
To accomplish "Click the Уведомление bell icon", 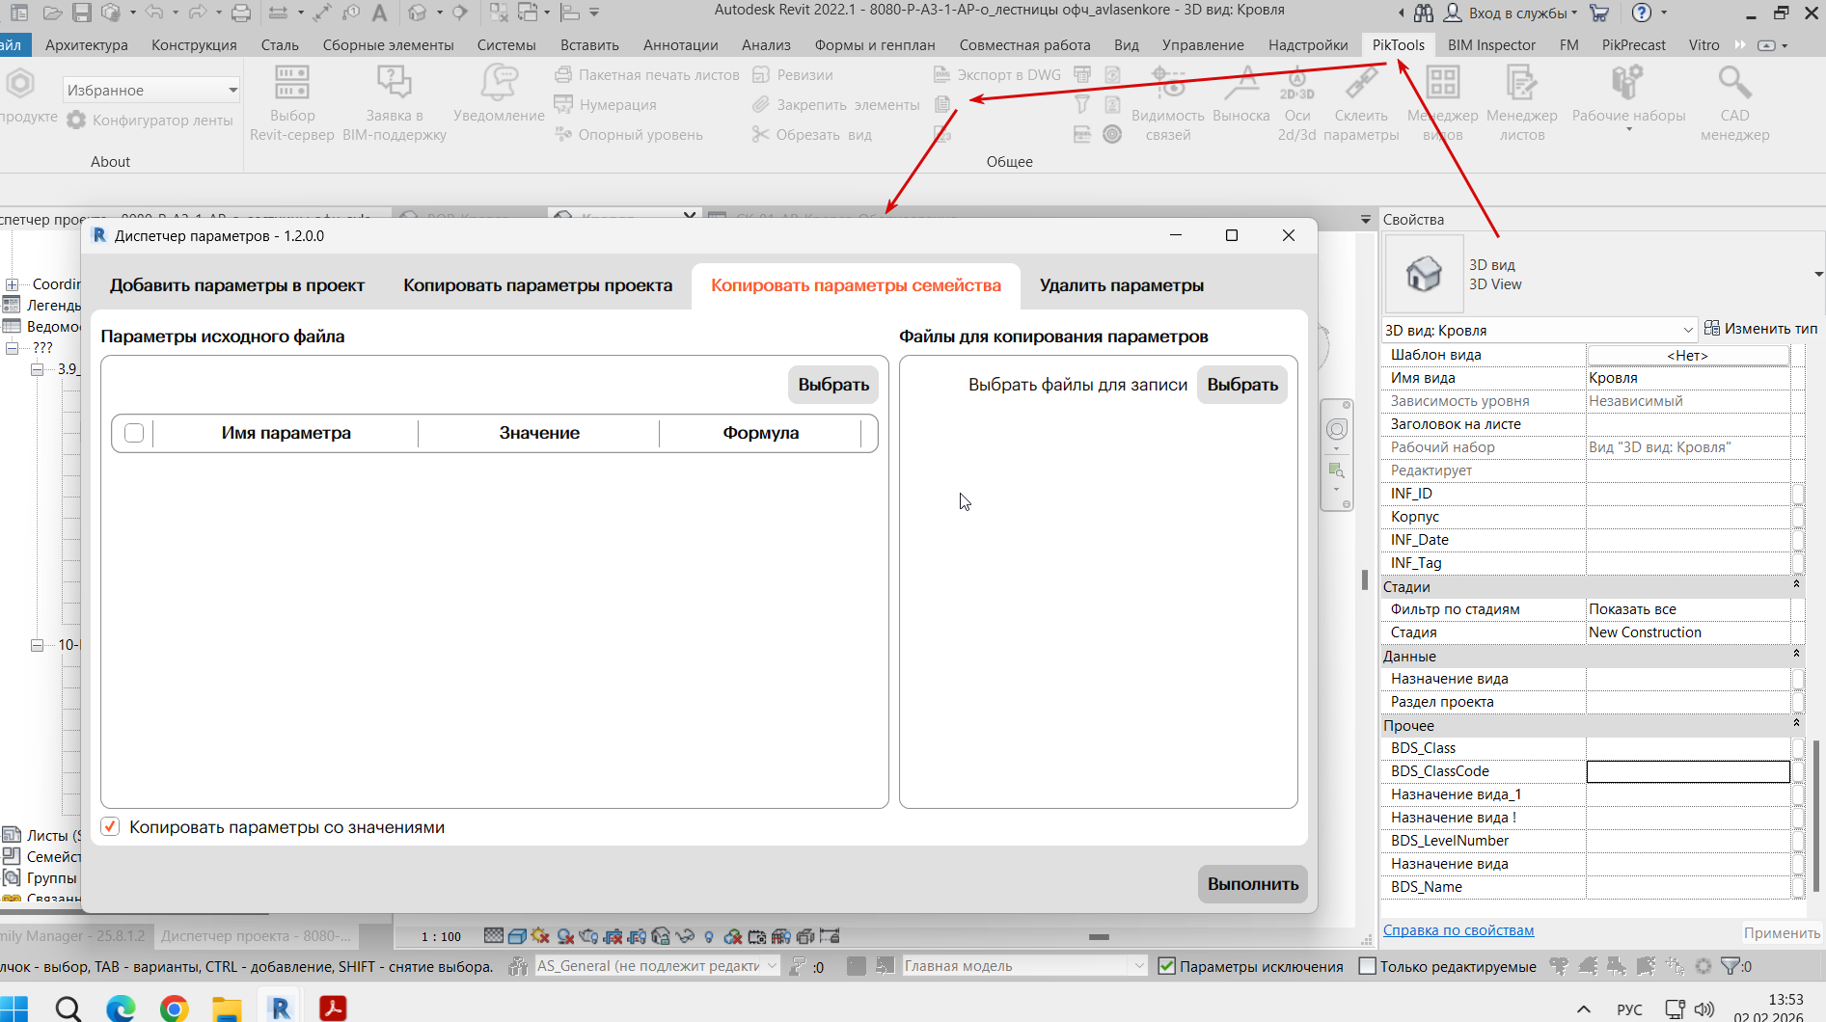I will pos(499,94).
